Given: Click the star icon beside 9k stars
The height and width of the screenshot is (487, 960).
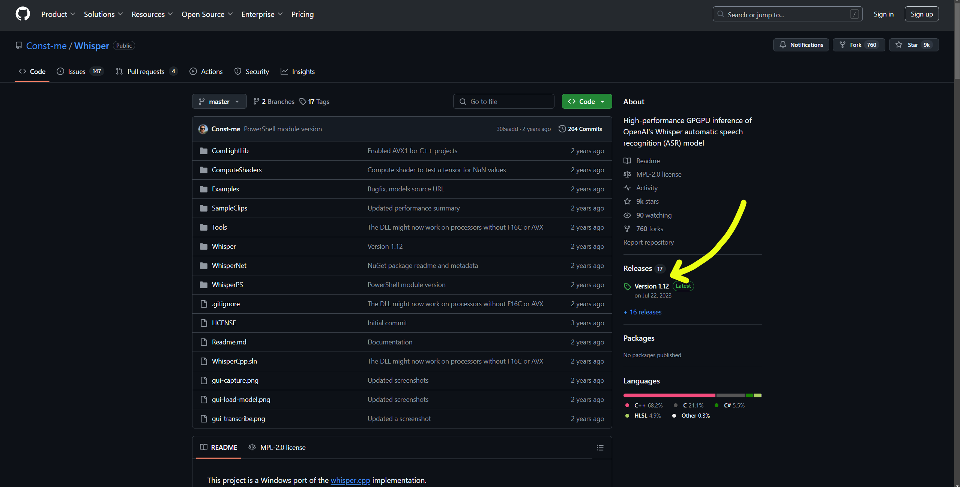Looking at the screenshot, I should tap(627, 201).
